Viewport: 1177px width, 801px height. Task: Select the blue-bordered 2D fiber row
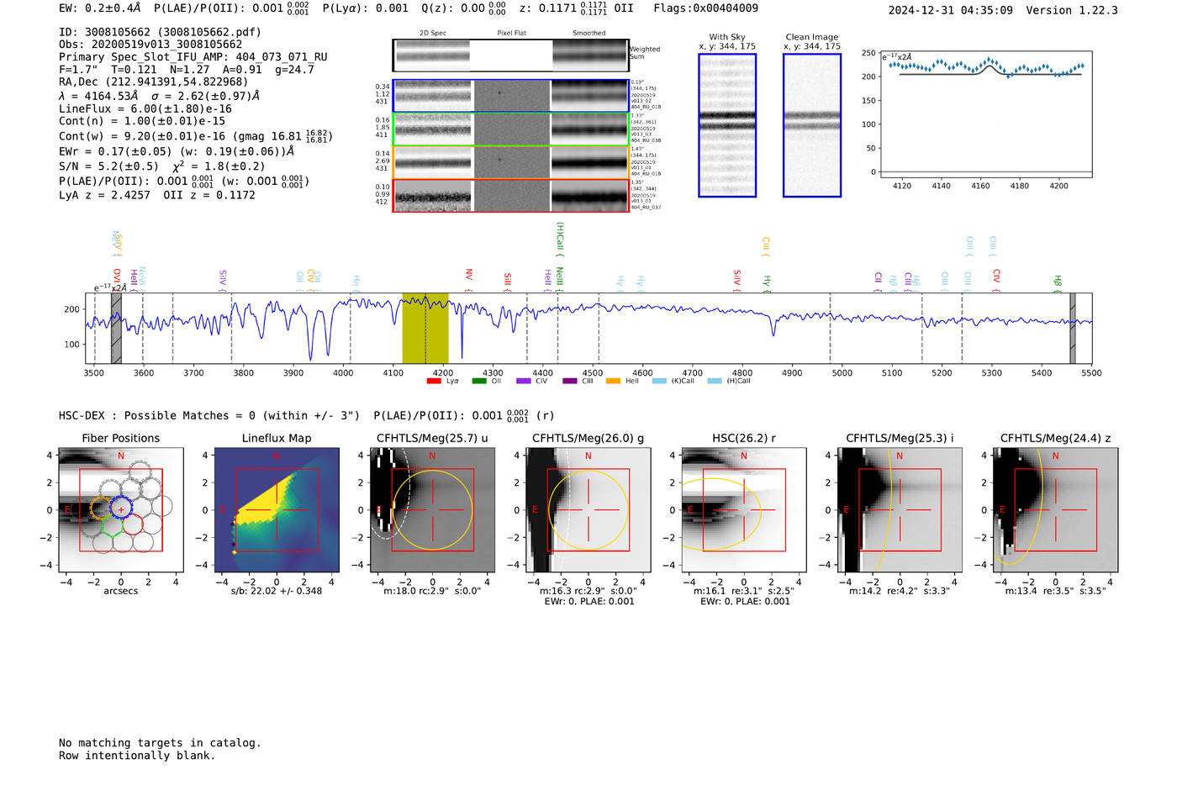coord(511,96)
